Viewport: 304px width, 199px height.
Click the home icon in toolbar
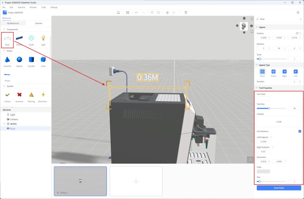pyautogui.click(x=118, y=12)
